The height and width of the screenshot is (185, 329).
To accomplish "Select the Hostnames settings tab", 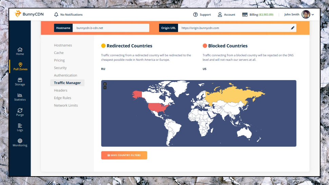I will pyautogui.click(x=63, y=45).
